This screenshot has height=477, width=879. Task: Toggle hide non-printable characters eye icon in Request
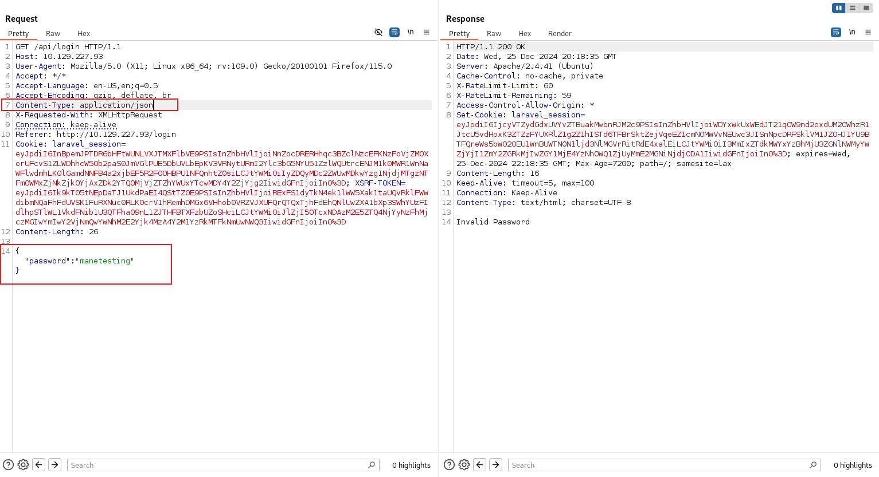point(378,32)
